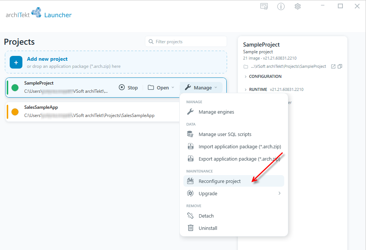
Task: Select Uninstall from the menu
Action: tap(234, 228)
